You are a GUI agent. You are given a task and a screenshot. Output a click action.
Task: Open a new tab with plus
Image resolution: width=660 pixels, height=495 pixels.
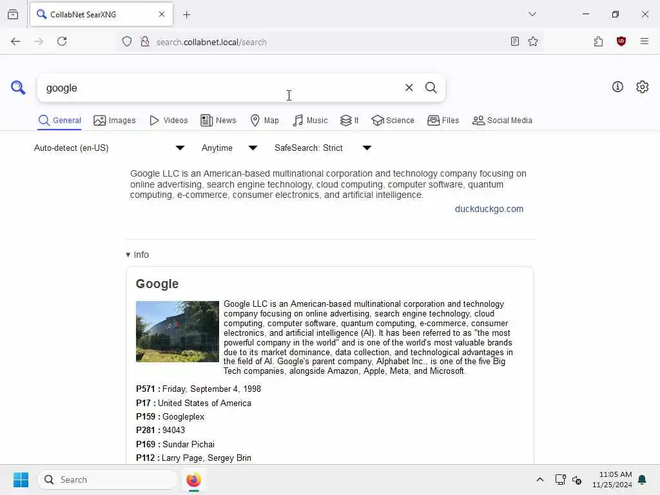(187, 15)
